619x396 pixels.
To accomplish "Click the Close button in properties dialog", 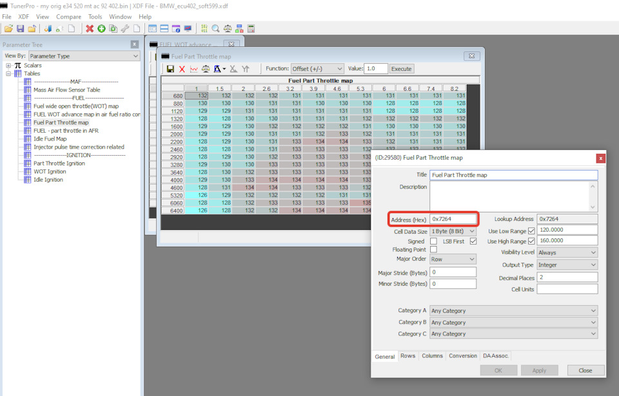I will point(585,370).
